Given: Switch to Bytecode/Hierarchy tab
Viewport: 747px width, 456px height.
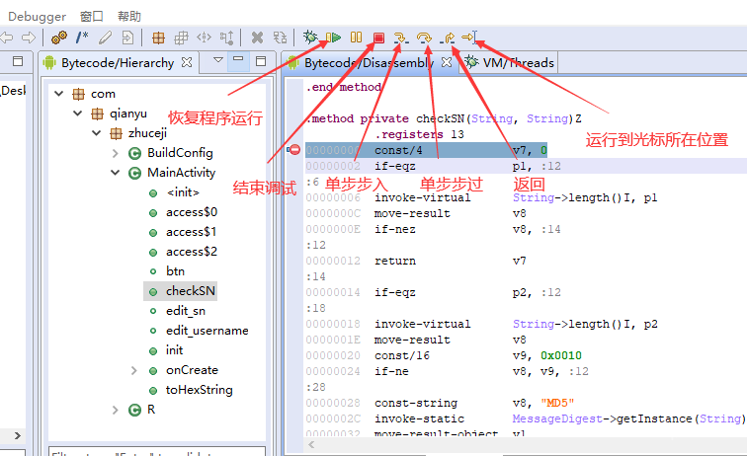Looking at the screenshot, I should click(118, 63).
